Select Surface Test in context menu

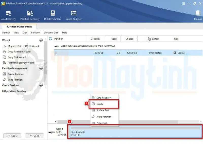103,111
